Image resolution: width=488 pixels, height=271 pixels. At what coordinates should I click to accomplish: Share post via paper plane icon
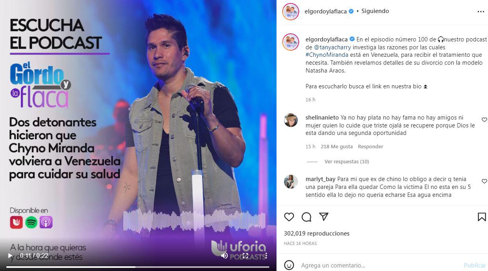click(x=324, y=217)
